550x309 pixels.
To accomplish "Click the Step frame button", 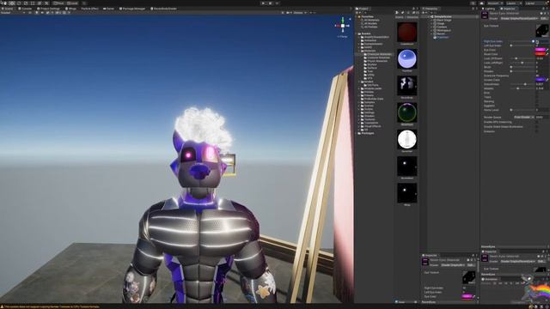I will [277, 3].
